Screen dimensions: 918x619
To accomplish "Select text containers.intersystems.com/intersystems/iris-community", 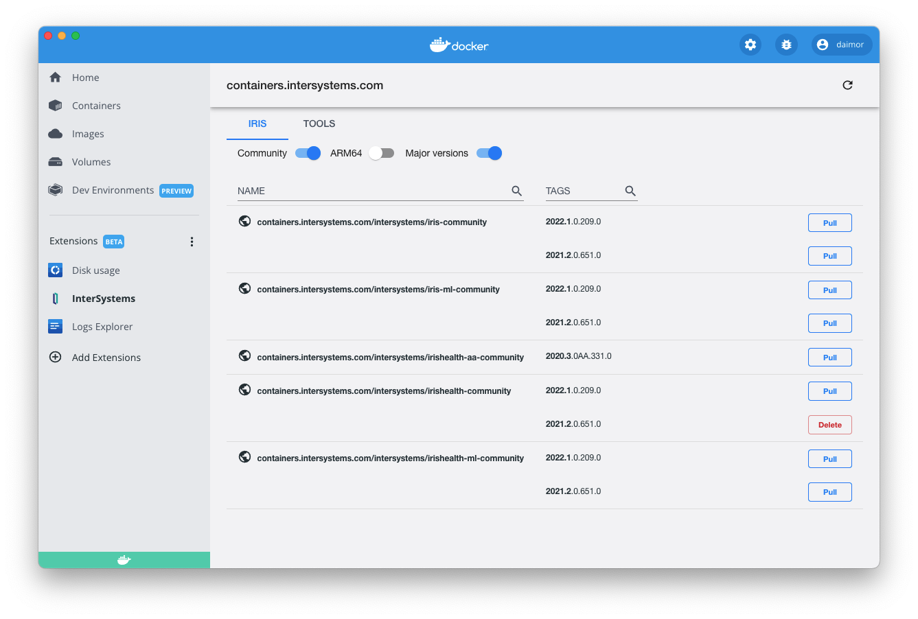I will coord(371,222).
